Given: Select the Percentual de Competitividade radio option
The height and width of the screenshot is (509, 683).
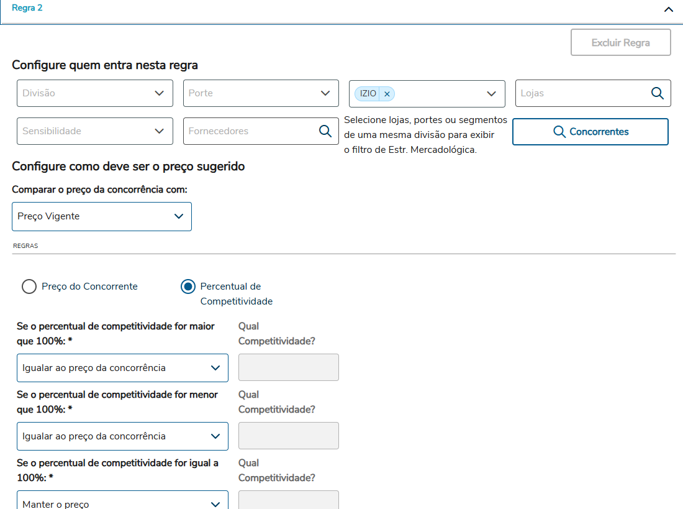Looking at the screenshot, I should pyautogui.click(x=188, y=287).
